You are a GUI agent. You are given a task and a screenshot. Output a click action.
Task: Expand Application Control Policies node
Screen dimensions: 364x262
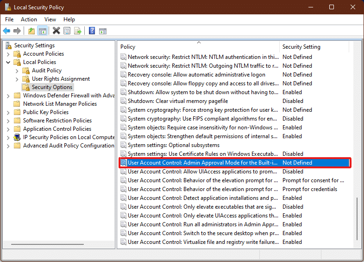(x=8, y=129)
